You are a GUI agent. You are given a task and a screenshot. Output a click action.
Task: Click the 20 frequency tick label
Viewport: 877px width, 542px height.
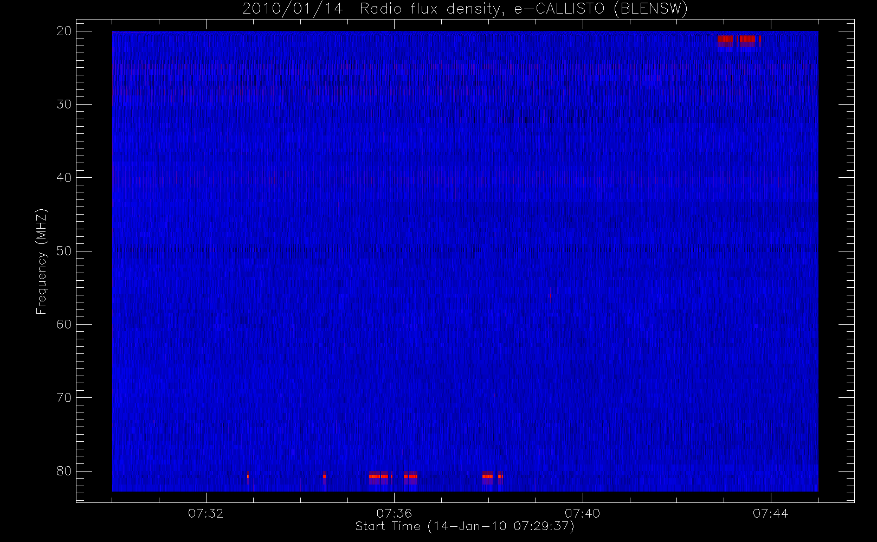(64, 31)
